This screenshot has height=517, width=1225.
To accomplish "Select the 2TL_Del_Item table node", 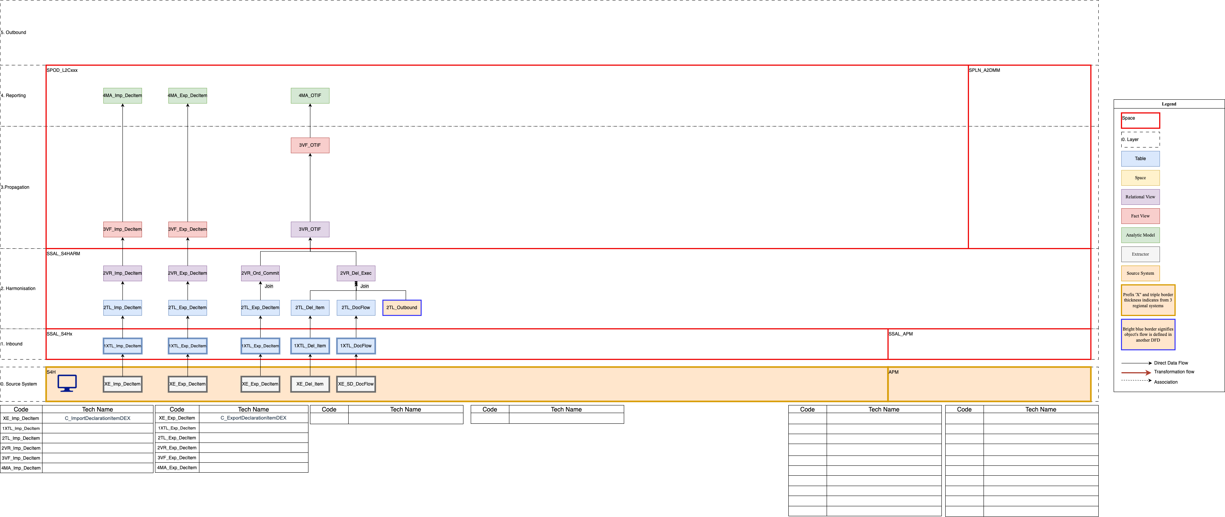I will (310, 308).
